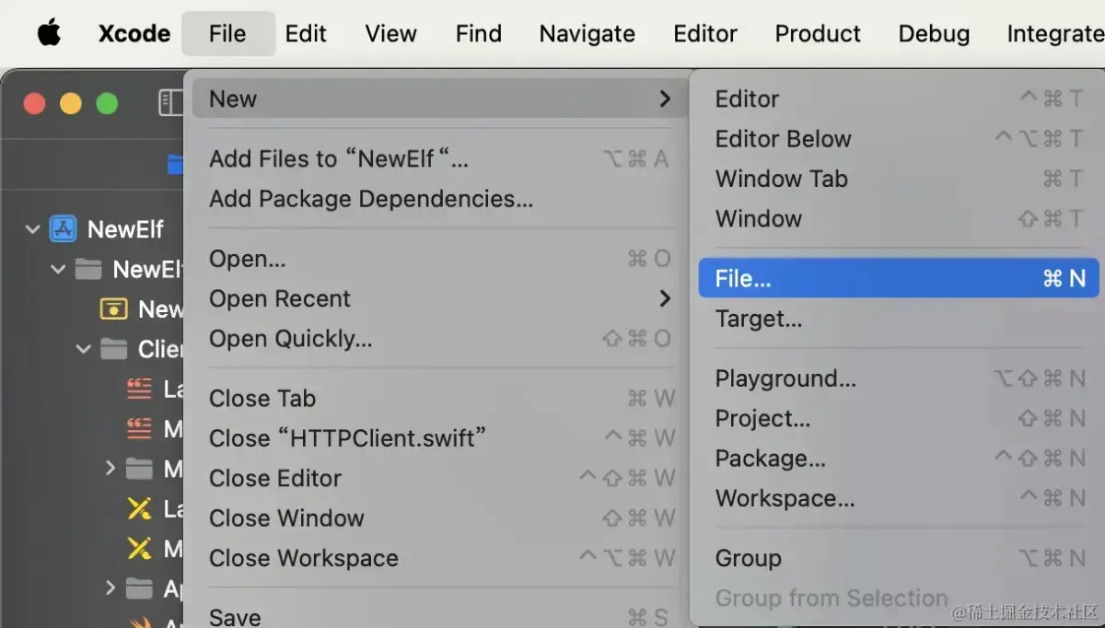Open the Edit menu
1105x628 pixels.
click(306, 34)
